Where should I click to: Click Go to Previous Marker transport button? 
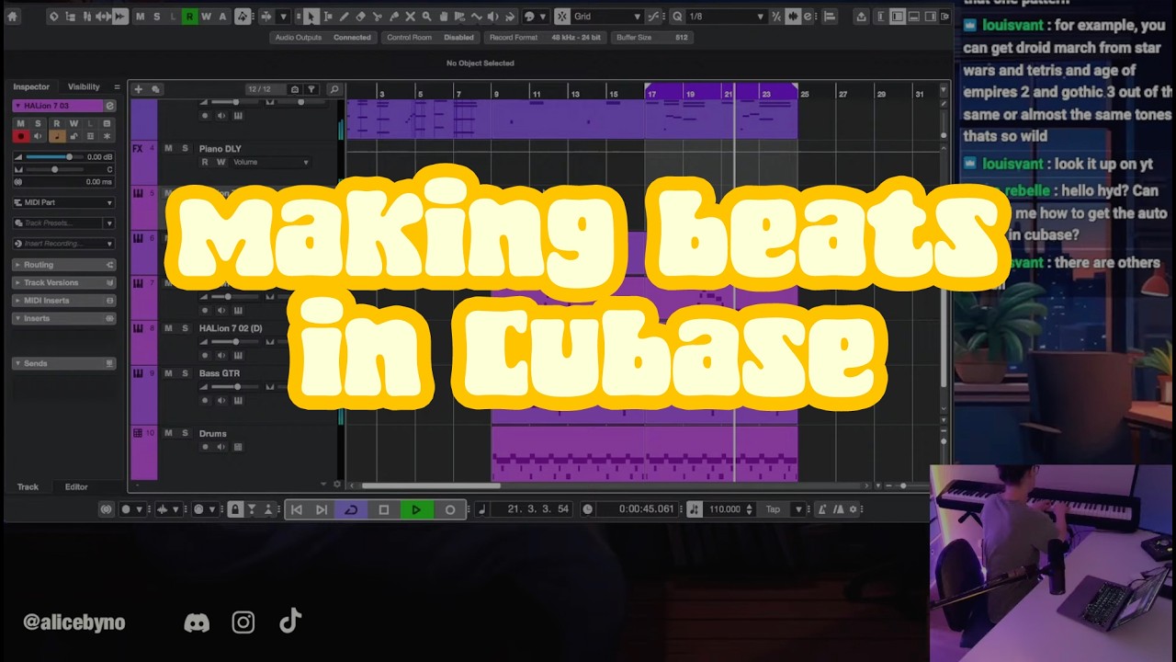click(x=296, y=509)
